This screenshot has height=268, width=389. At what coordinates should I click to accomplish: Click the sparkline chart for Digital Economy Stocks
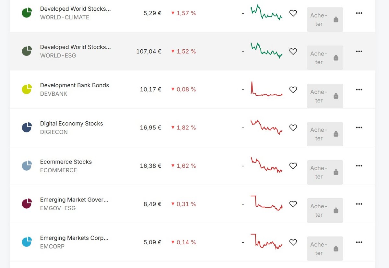point(266,128)
